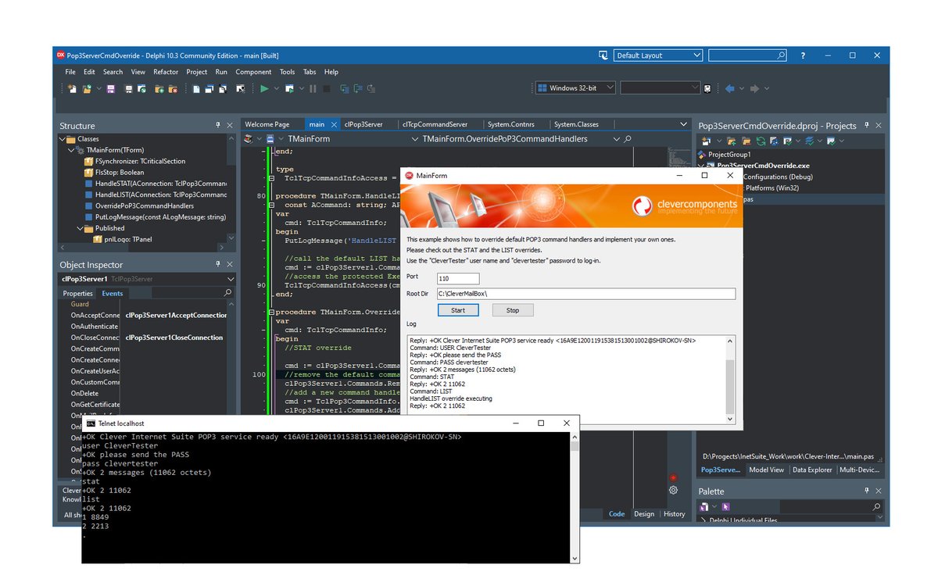Click the Pause toolbar button
The height and width of the screenshot is (586, 938).
point(313,89)
